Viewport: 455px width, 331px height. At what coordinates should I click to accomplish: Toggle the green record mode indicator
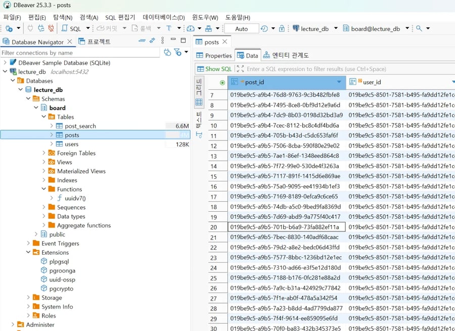[222, 82]
